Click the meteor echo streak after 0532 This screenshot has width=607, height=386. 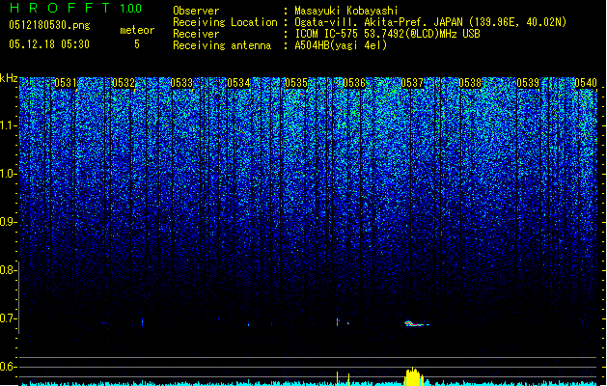coord(142,322)
